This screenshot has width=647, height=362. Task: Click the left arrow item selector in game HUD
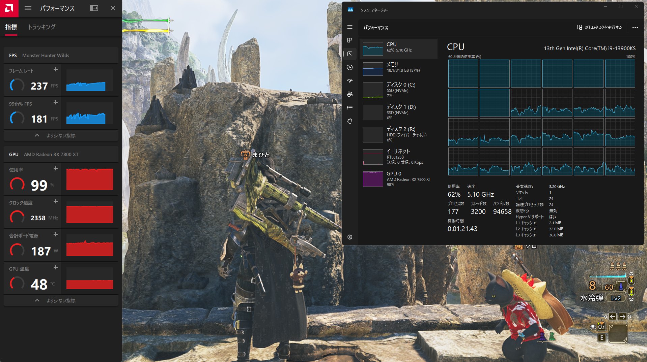point(613,317)
